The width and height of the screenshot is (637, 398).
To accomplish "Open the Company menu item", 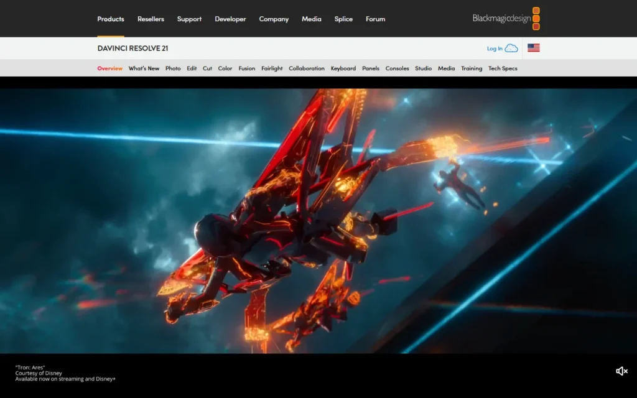I will click(274, 19).
